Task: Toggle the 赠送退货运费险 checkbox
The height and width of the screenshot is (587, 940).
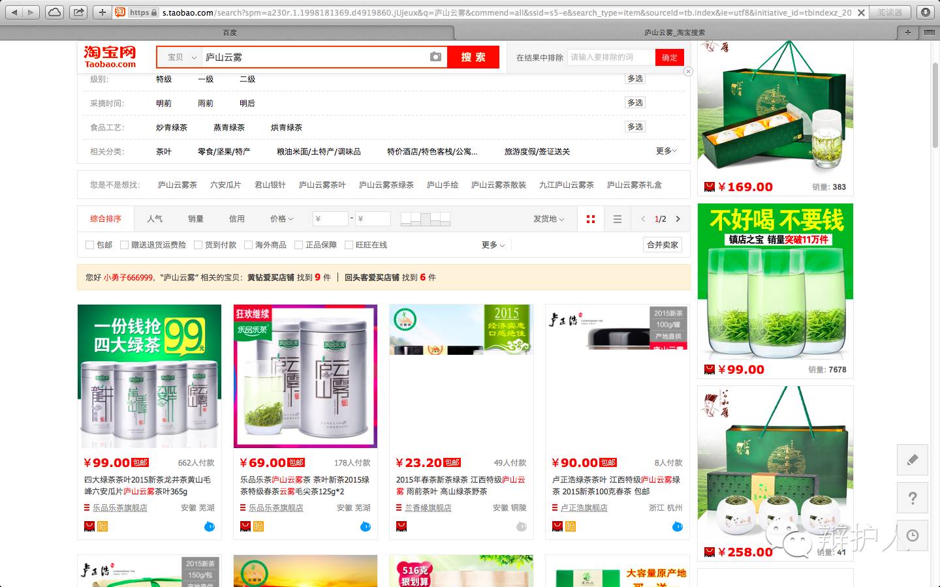Action: (125, 245)
